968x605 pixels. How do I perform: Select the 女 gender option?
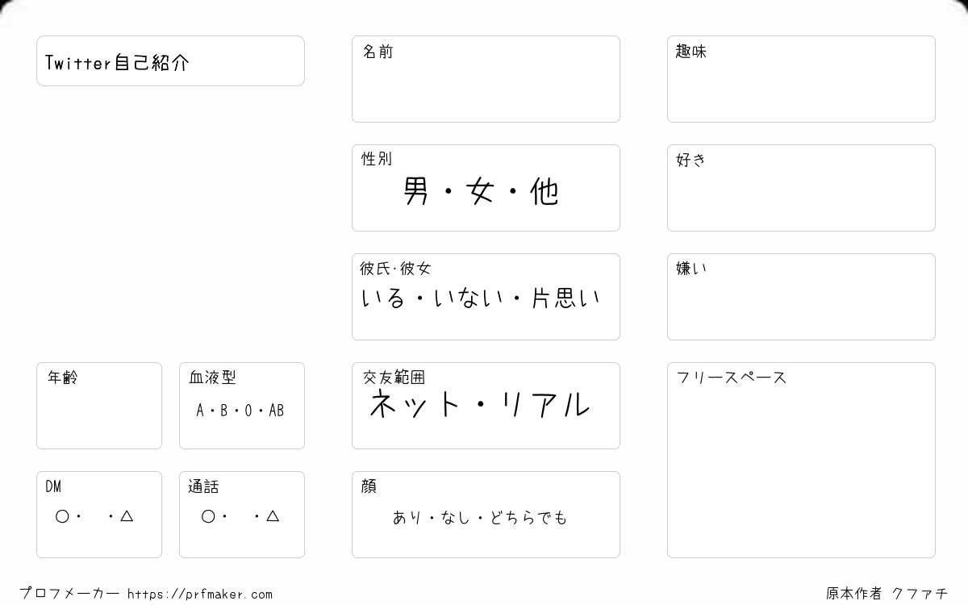tap(480, 191)
